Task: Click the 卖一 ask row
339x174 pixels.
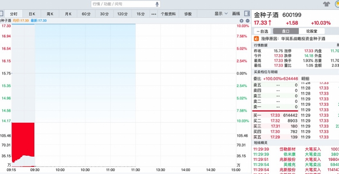Action: click(x=275, y=107)
